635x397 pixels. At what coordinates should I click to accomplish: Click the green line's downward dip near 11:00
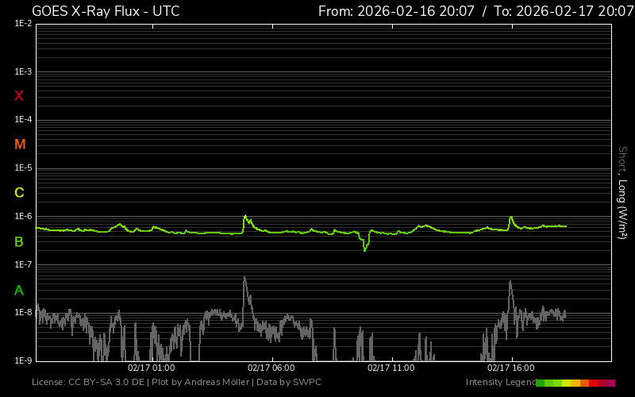pyautogui.click(x=365, y=247)
